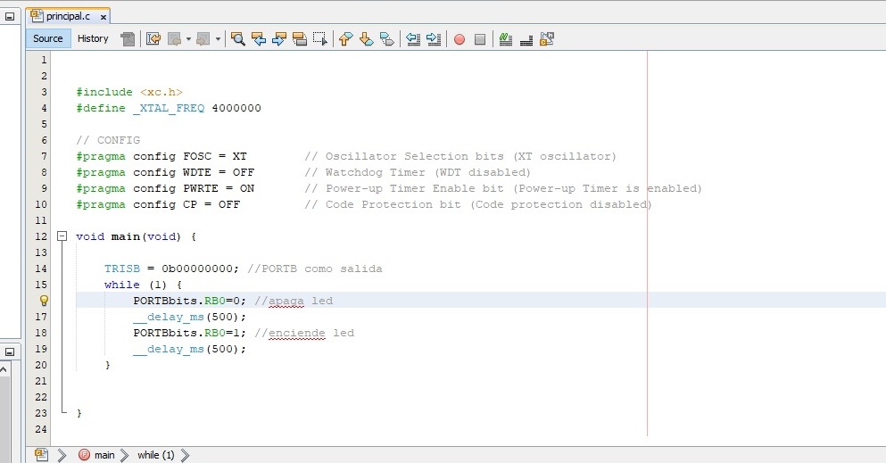Click the //apaga led comment
Image resolution: width=886 pixels, height=463 pixels.
point(294,301)
